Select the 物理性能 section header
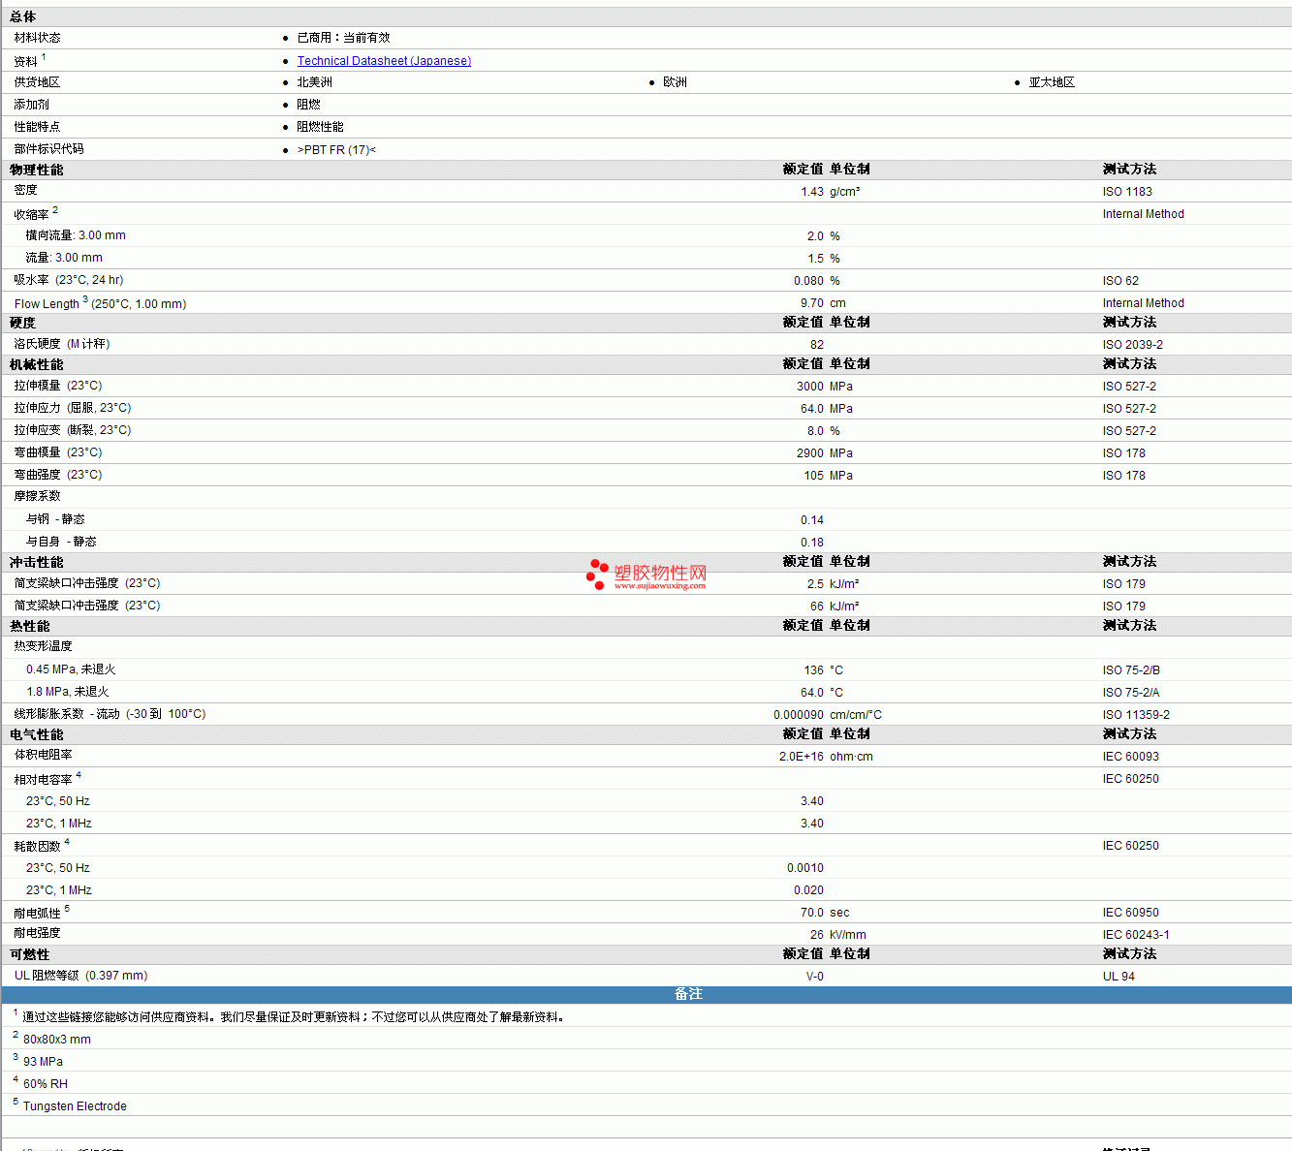This screenshot has width=1292, height=1151. pos(37,170)
